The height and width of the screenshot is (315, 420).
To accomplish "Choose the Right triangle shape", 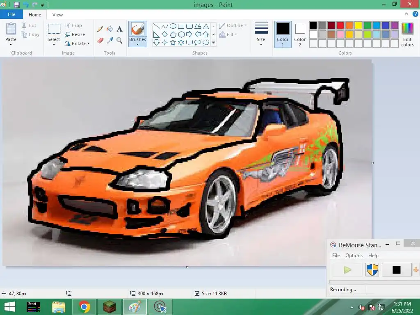I will point(156,34).
